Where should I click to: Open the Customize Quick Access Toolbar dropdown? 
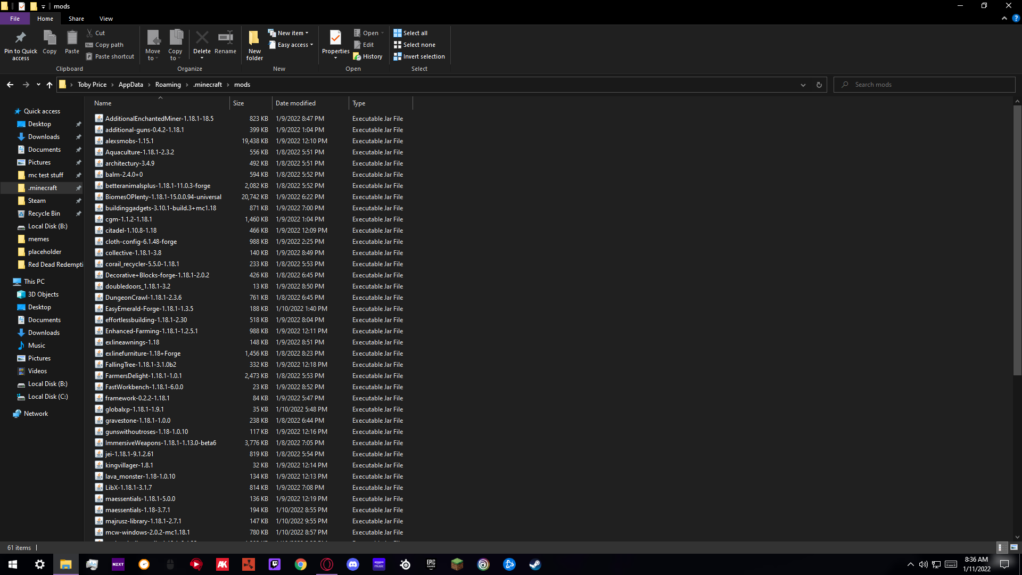click(x=43, y=6)
